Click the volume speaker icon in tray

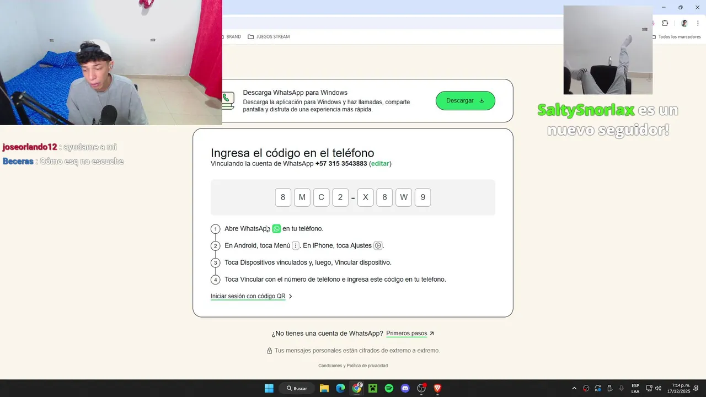(x=658, y=388)
